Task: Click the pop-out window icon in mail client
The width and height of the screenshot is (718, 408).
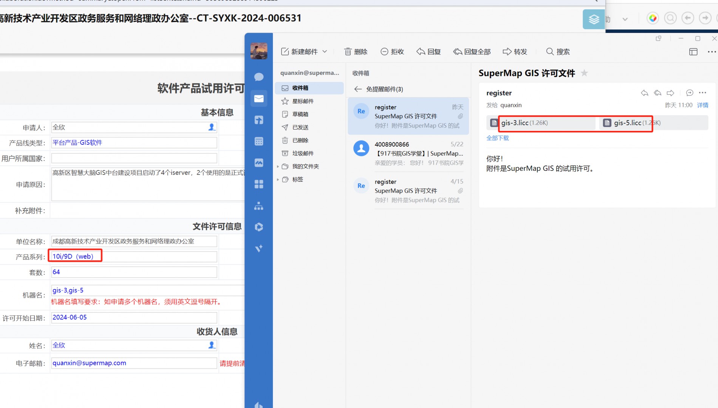Action: (659, 38)
